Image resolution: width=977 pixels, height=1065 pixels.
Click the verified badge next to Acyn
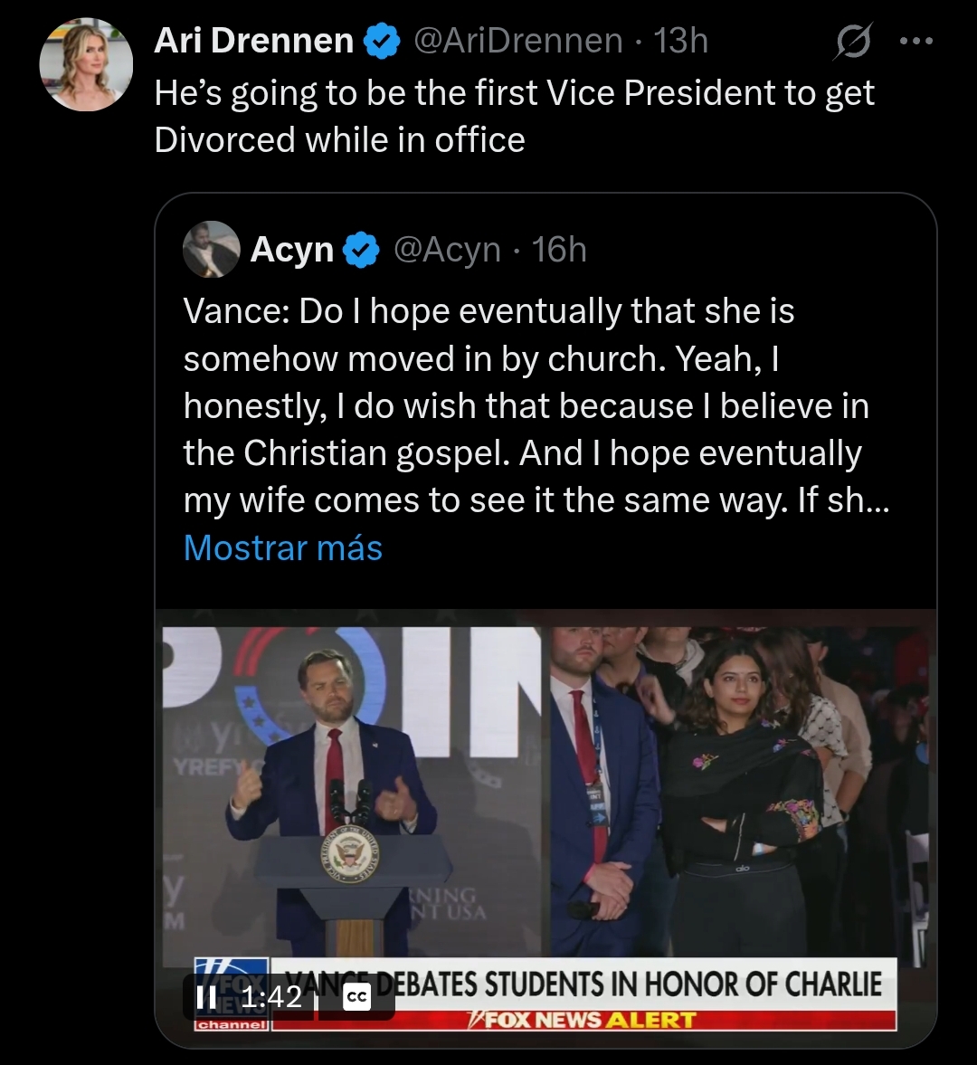click(x=363, y=250)
